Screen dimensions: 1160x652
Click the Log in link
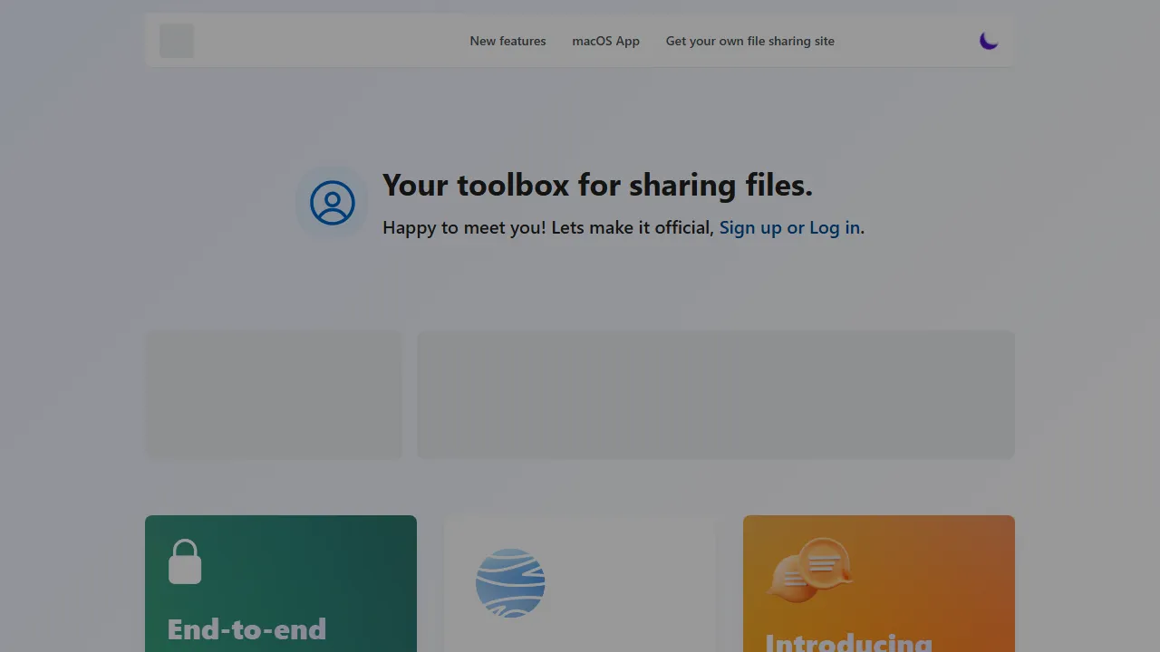tap(835, 227)
